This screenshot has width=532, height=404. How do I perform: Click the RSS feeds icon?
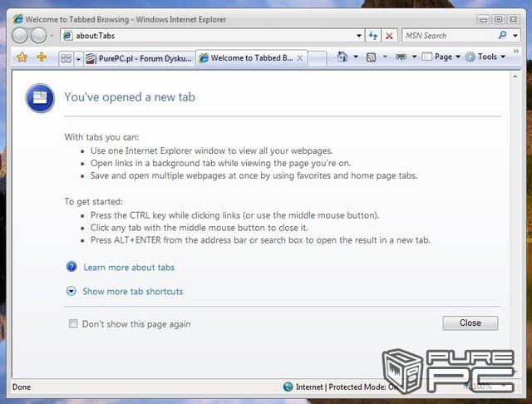pyautogui.click(x=372, y=57)
